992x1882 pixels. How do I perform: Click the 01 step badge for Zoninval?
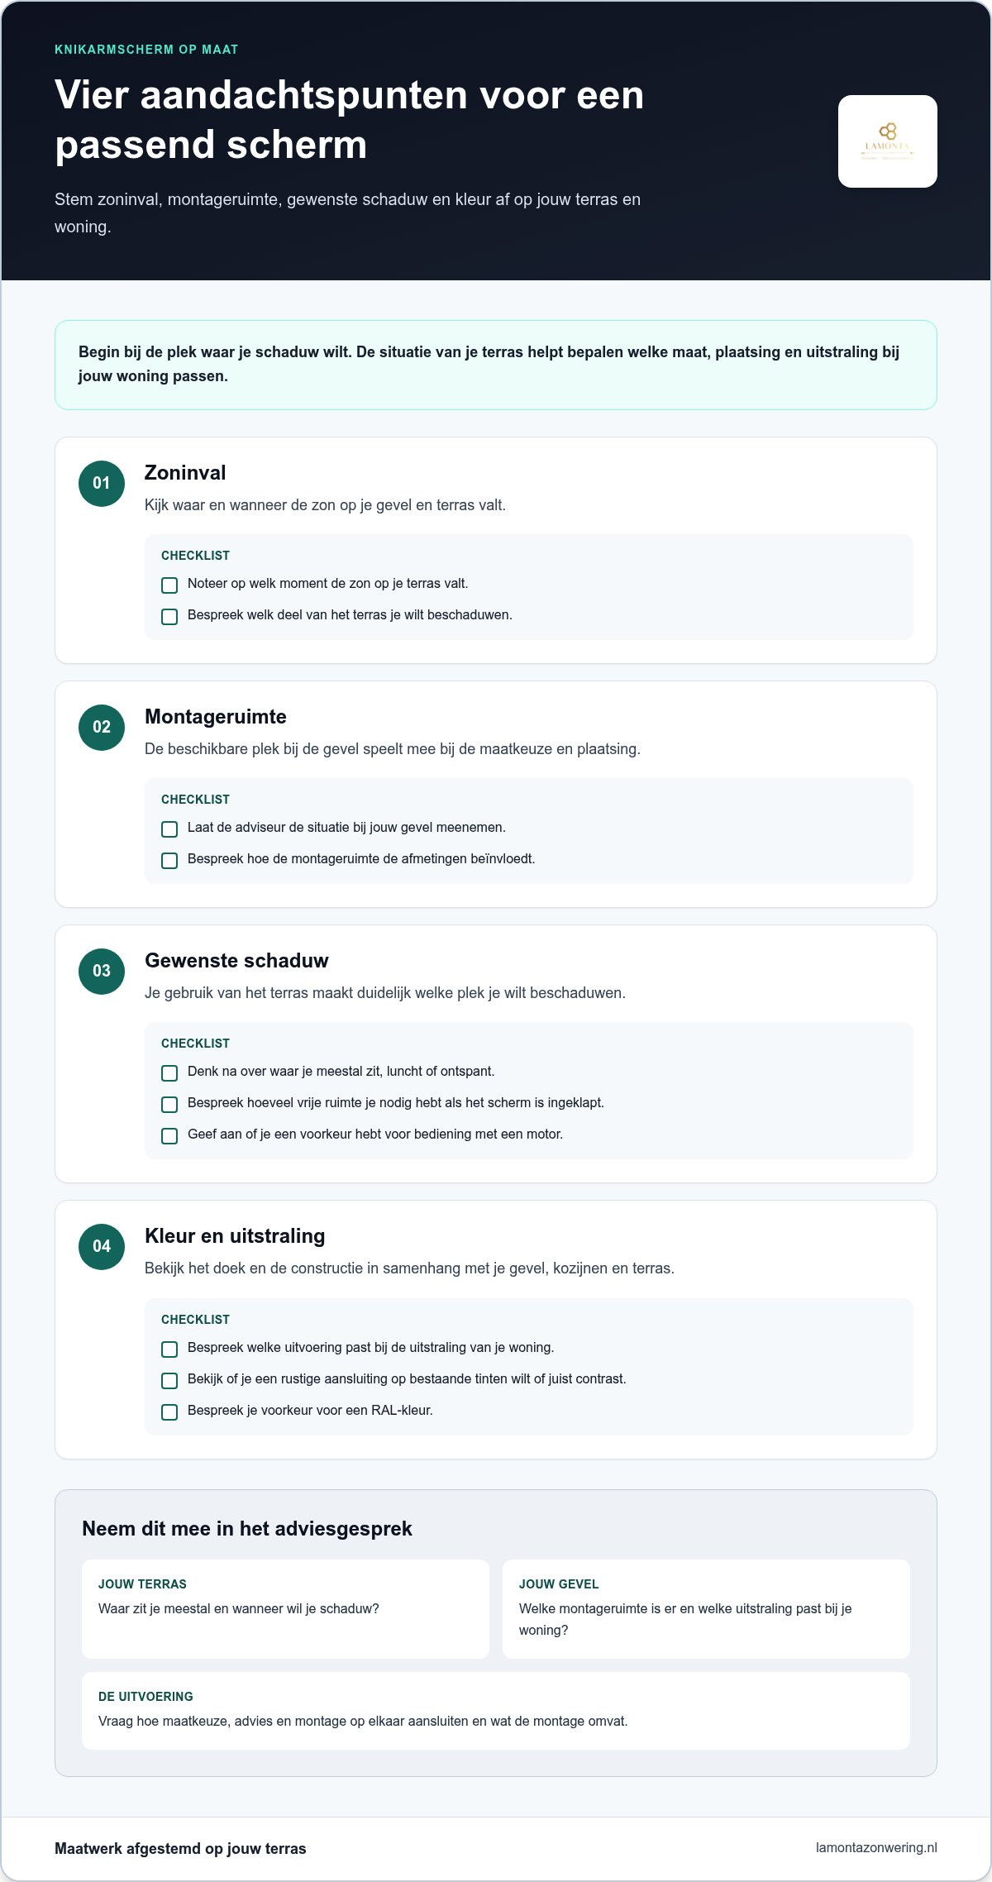(102, 484)
